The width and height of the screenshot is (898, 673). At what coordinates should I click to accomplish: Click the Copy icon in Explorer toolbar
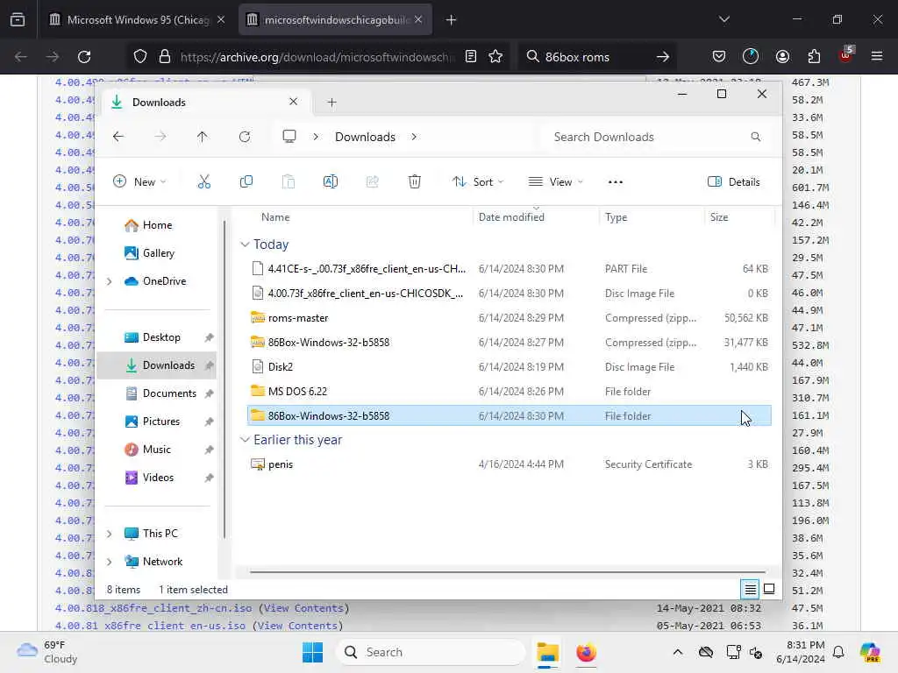click(x=246, y=182)
